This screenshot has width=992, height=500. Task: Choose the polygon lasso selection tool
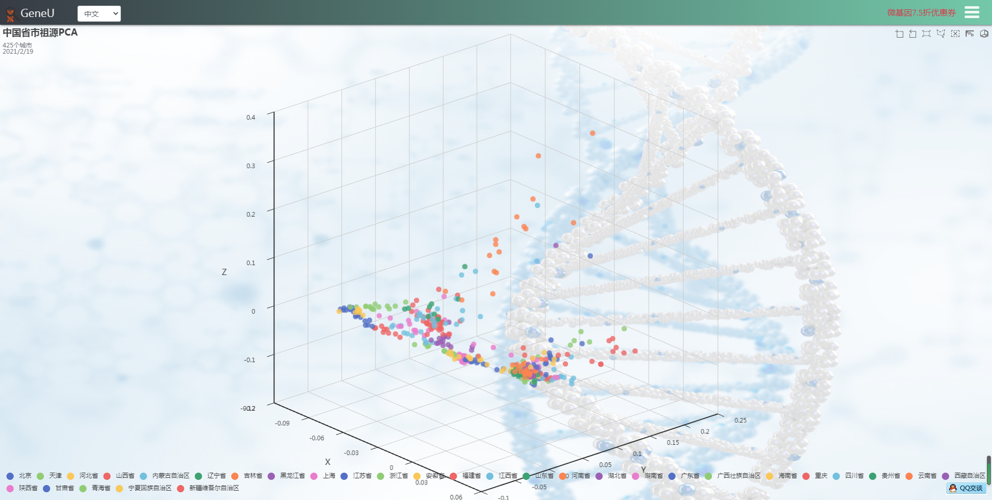pyautogui.click(x=941, y=34)
